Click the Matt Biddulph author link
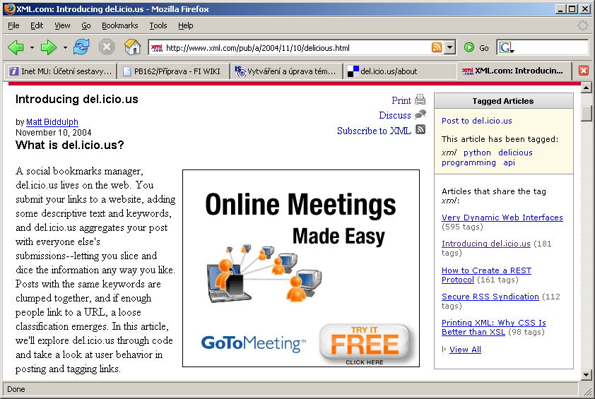The image size is (595, 399). 52,121
